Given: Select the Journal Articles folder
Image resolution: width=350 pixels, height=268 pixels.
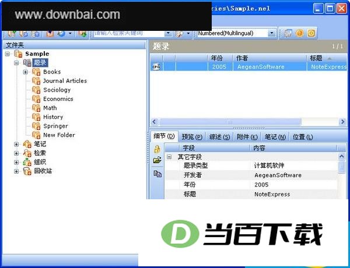Looking at the screenshot, I should (x=65, y=81).
